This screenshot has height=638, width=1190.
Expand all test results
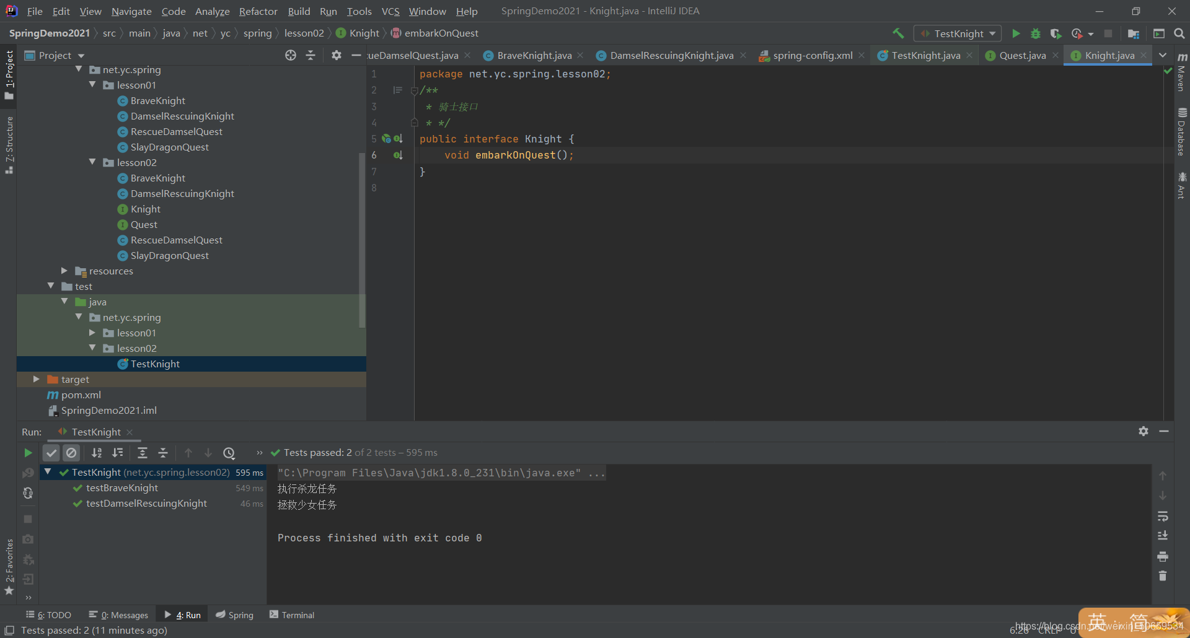click(143, 453)
